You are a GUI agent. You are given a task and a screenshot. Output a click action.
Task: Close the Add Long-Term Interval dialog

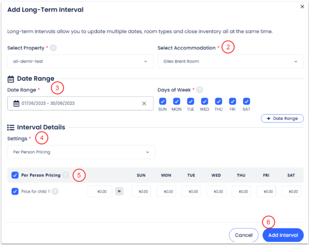coord(302,7)
